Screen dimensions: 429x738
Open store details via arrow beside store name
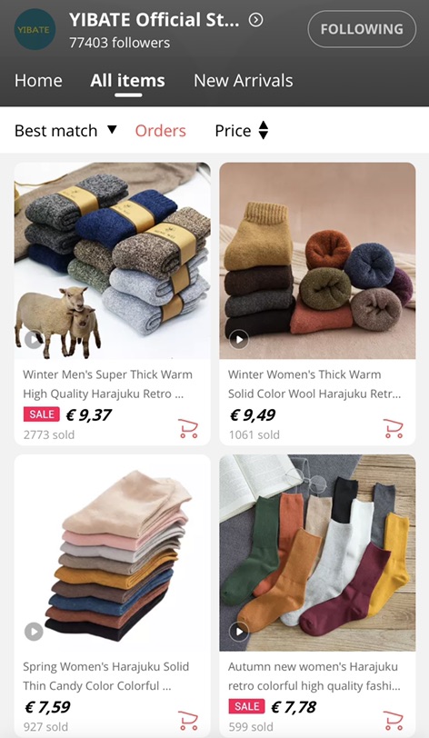pos(255,20)
